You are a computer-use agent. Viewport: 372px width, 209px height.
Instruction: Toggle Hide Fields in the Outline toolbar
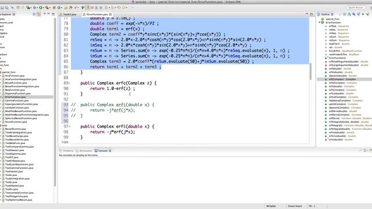pos(354,14)
